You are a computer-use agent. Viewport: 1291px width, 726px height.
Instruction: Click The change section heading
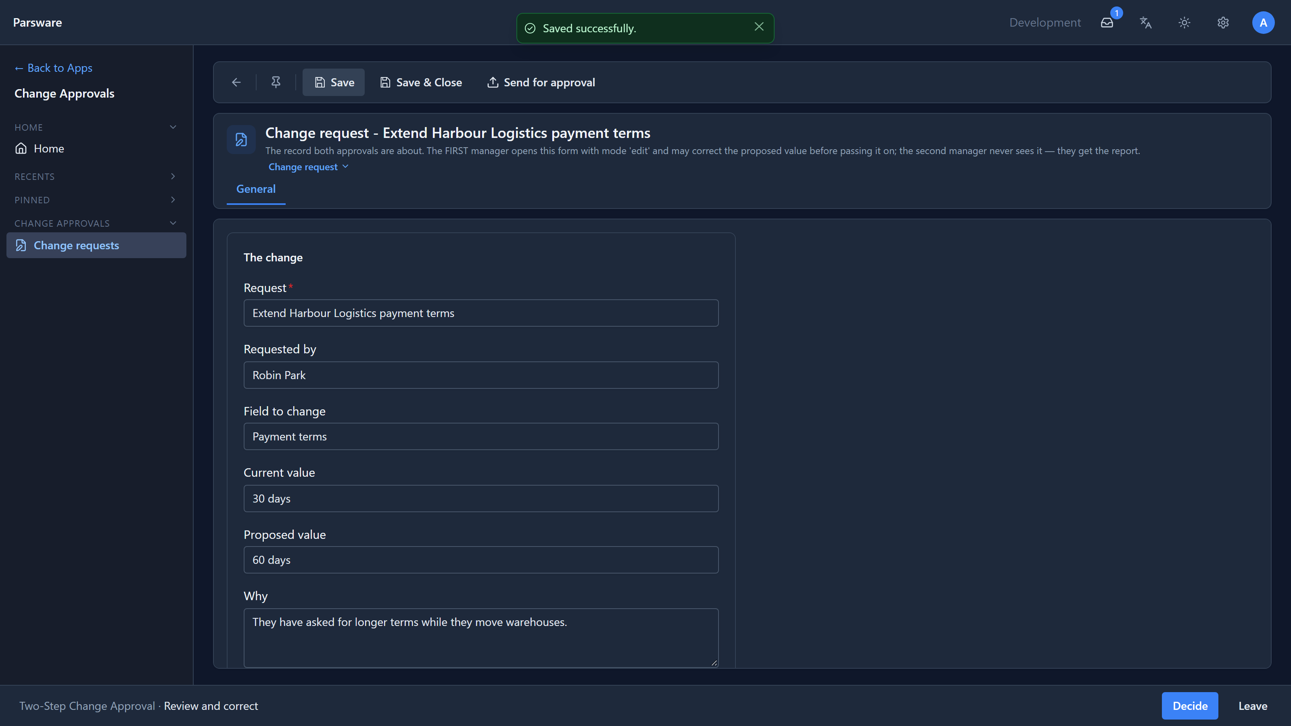coord(273,258)
